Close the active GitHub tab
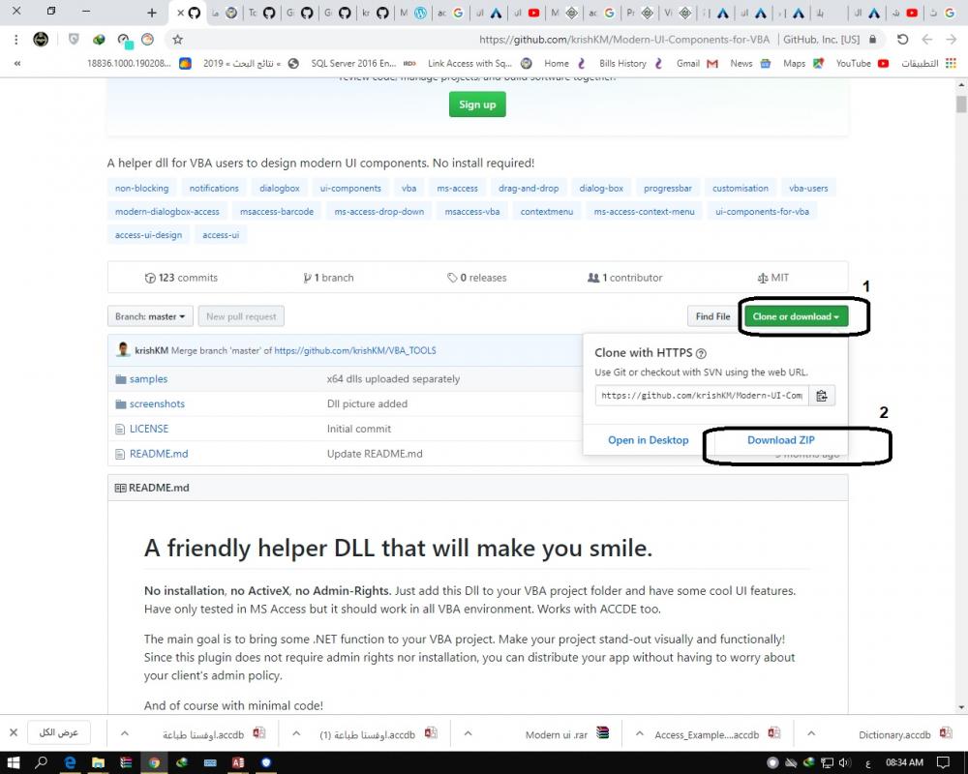 coord(180,13)
